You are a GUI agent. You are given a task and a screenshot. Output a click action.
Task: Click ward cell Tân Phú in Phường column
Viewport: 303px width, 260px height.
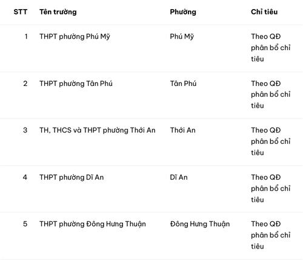[183, 83]
